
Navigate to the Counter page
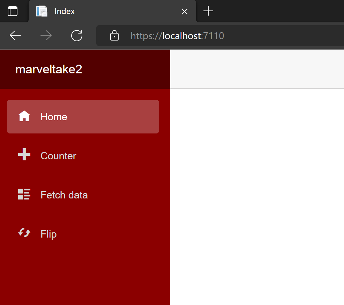tap(58, 156)
